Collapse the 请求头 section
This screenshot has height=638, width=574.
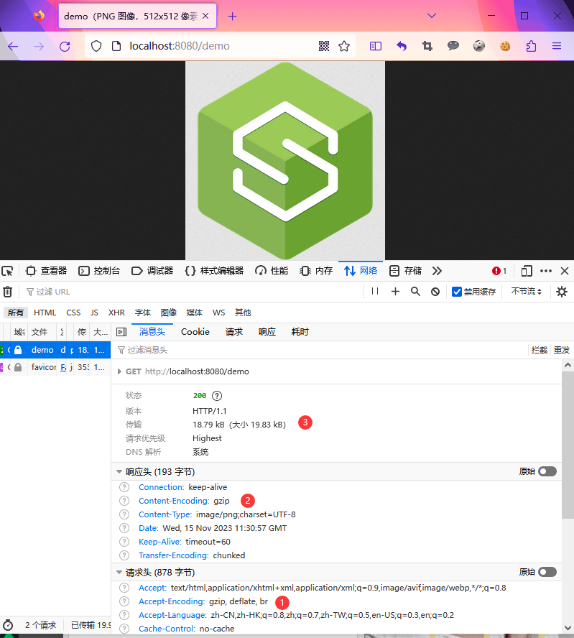tap(119, 573)
